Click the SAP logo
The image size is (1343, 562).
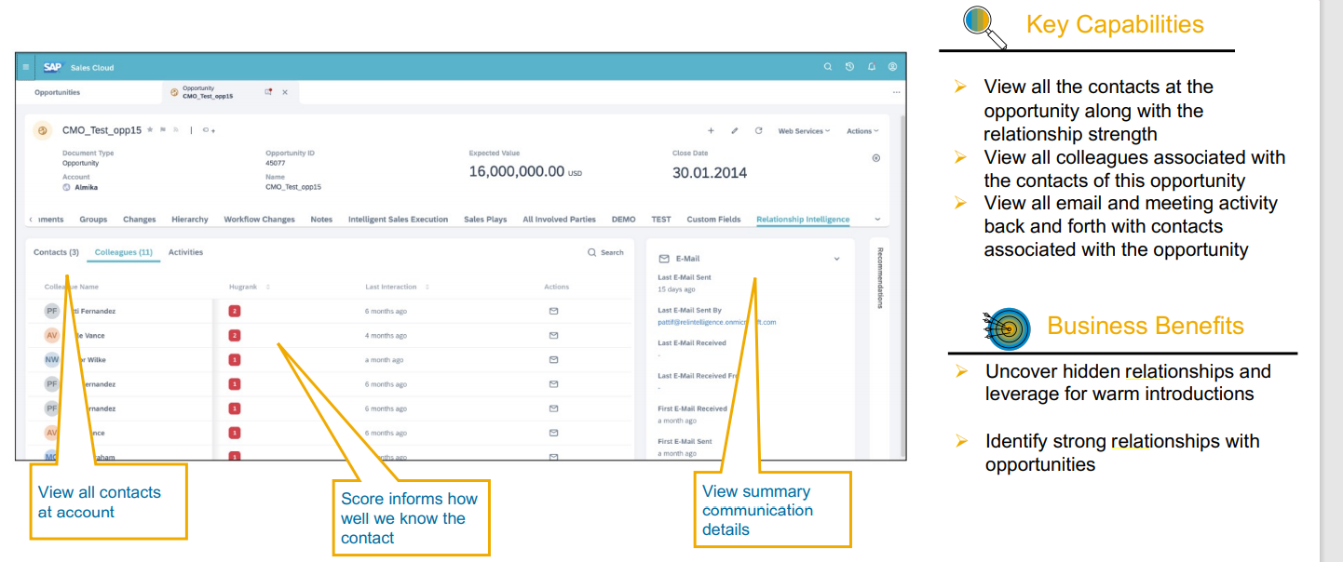click(x=52, y=67)
